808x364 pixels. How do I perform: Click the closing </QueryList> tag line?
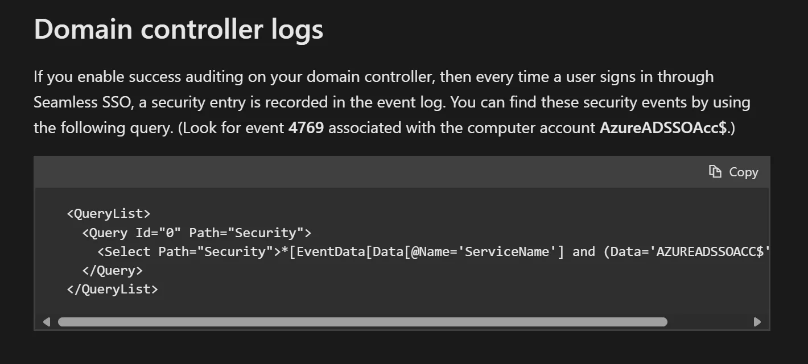coord(112,289)
